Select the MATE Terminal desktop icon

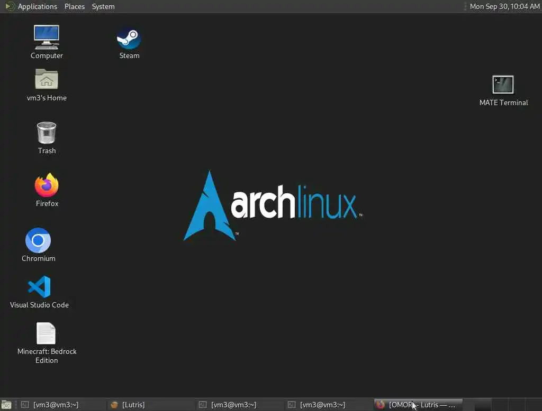(x=503, y=85)
